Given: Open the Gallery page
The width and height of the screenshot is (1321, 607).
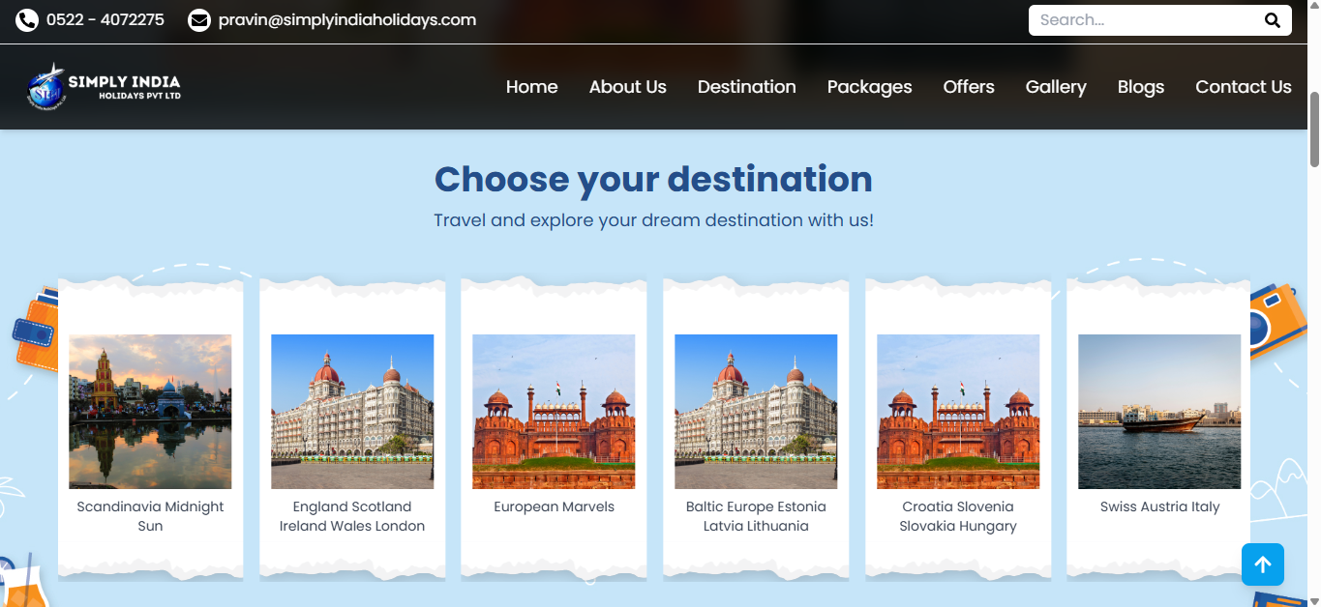Looking at the screenshot, I should (x=1056, y=87).
